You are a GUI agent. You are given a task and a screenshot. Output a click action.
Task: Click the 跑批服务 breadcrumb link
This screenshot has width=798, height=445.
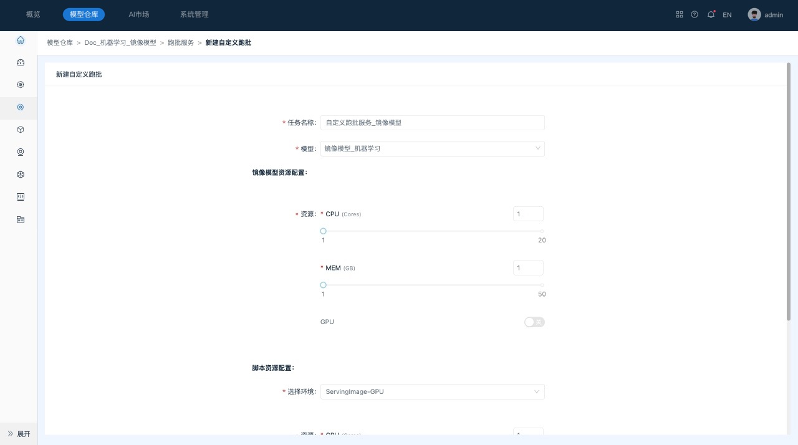(x=181, y=43)
